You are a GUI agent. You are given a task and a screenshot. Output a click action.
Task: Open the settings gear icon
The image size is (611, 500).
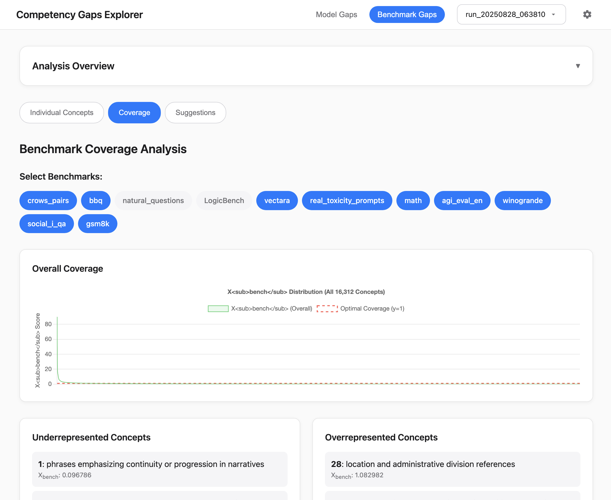pos(587,14)
